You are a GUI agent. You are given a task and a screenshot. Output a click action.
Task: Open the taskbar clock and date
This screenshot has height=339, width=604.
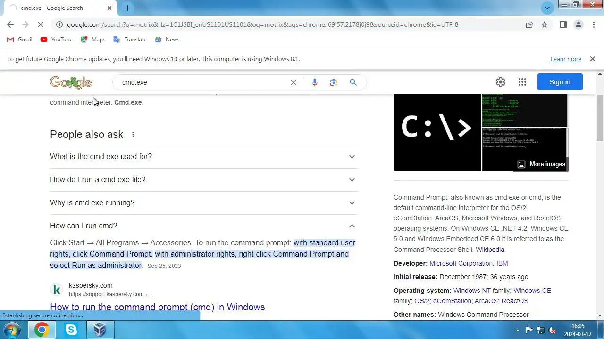coord(578,330)
